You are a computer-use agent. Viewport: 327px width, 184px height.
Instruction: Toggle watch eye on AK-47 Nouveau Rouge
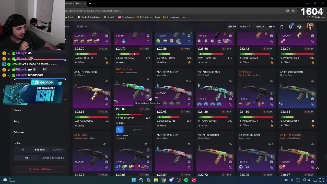(x=107, y=81)
